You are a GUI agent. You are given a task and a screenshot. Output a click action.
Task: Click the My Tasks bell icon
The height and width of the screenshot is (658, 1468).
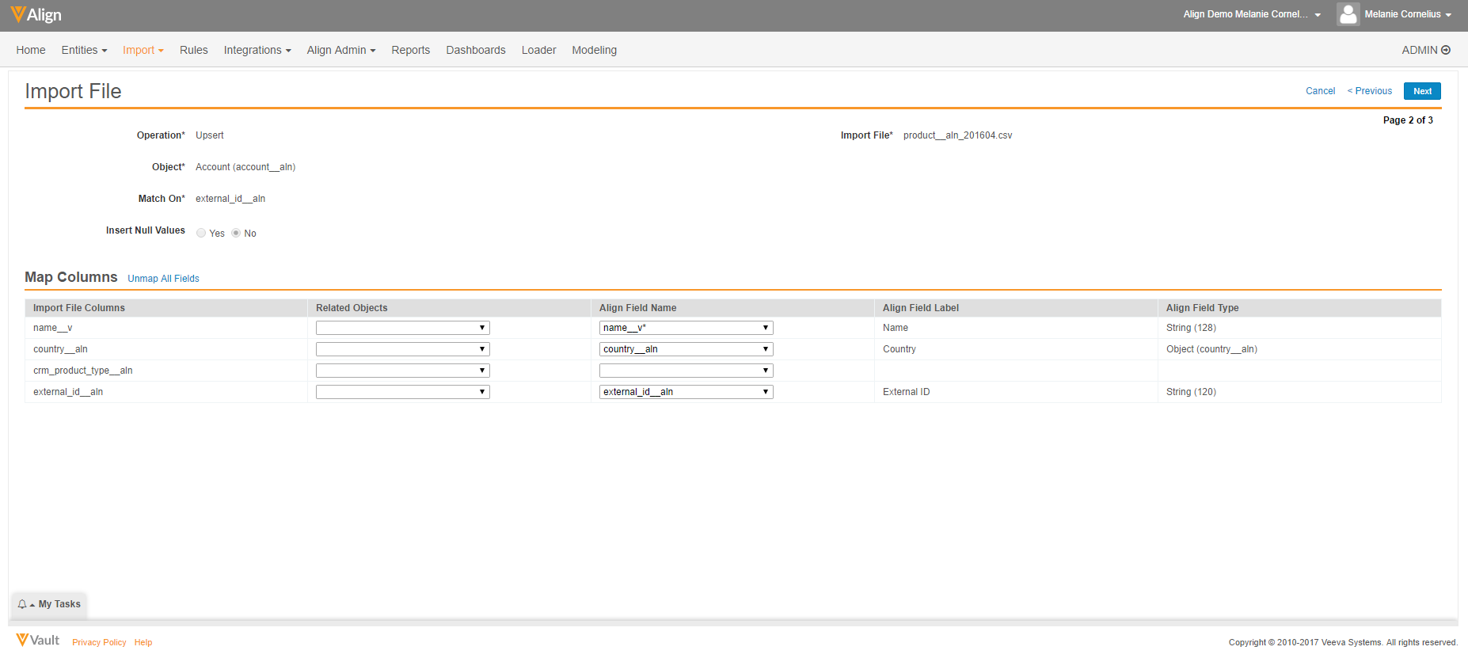tap(22, 604)
